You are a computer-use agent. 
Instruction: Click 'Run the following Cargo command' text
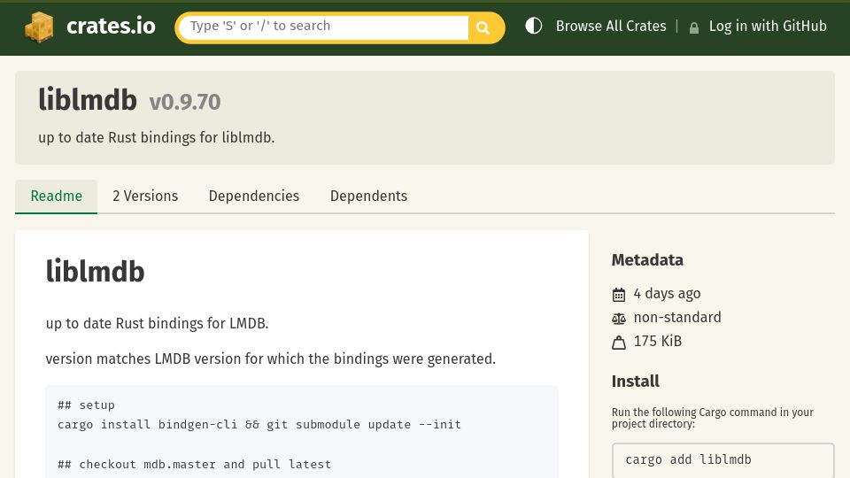[712, 418]
